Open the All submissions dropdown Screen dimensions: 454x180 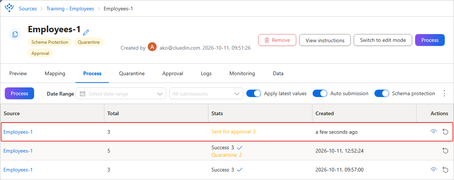click(x=206, y=94)
